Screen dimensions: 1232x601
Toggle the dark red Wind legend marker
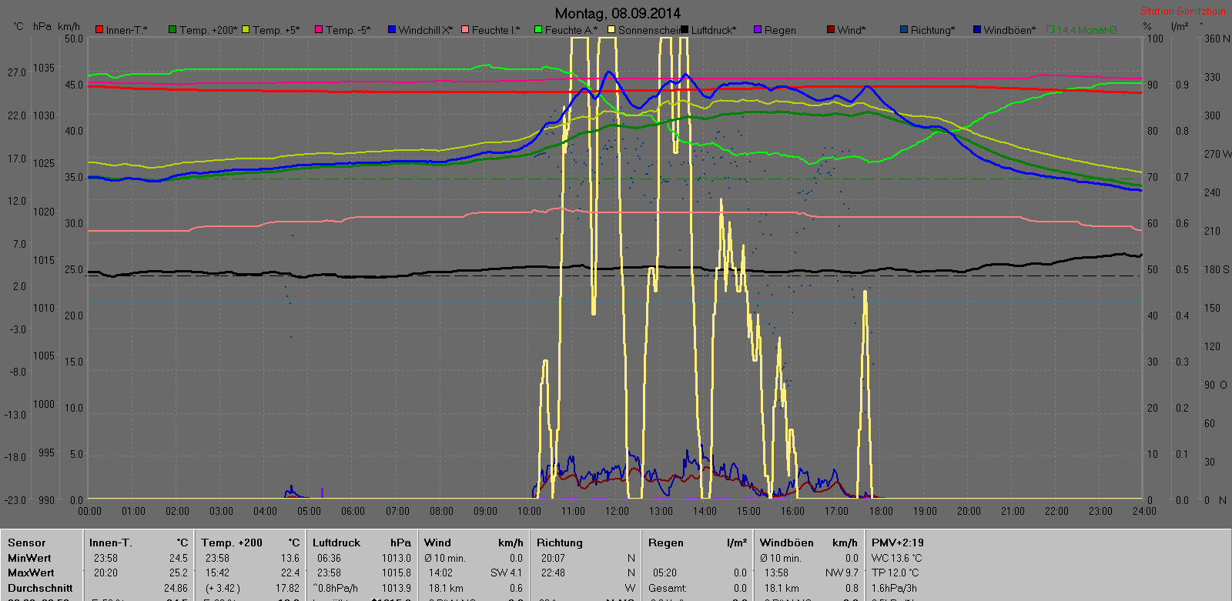coord(831,30)
